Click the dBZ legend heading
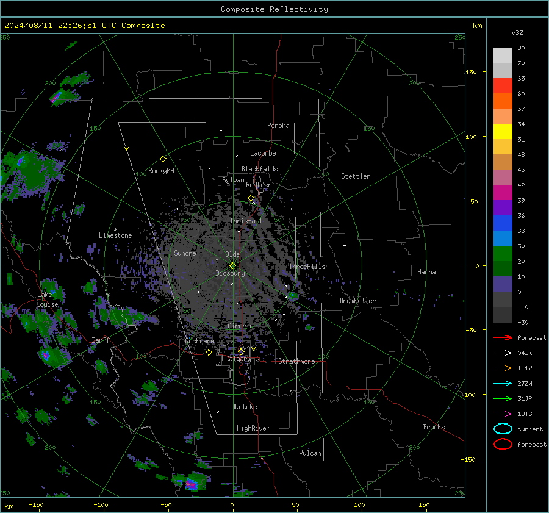Viewport: 549px width, 513px height. point(517,32)
